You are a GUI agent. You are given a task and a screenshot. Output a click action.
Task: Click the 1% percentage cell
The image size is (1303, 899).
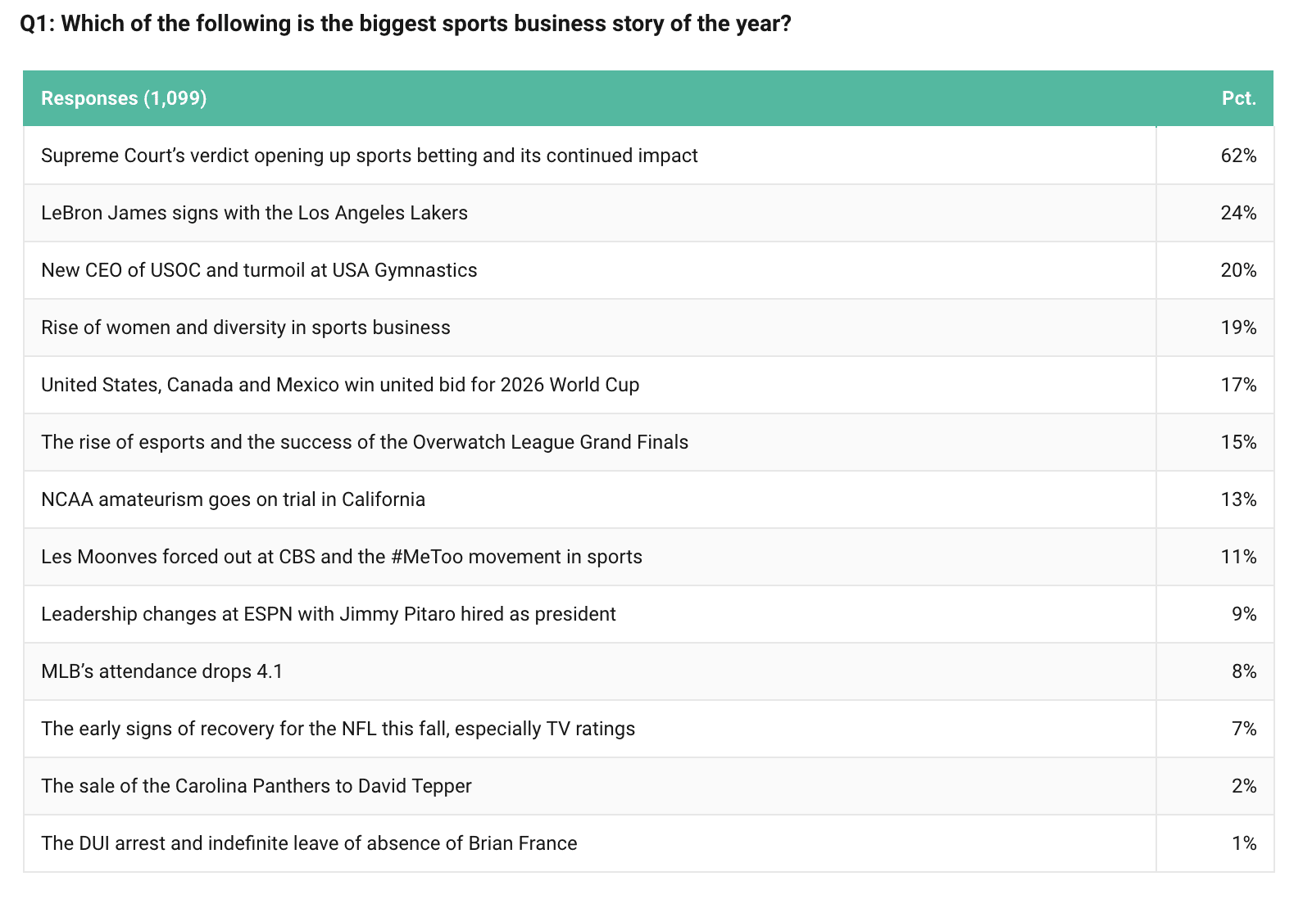point(1243,843)
